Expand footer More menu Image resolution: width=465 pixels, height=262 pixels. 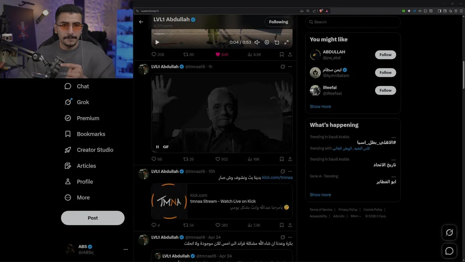click(x=356, y=216)
